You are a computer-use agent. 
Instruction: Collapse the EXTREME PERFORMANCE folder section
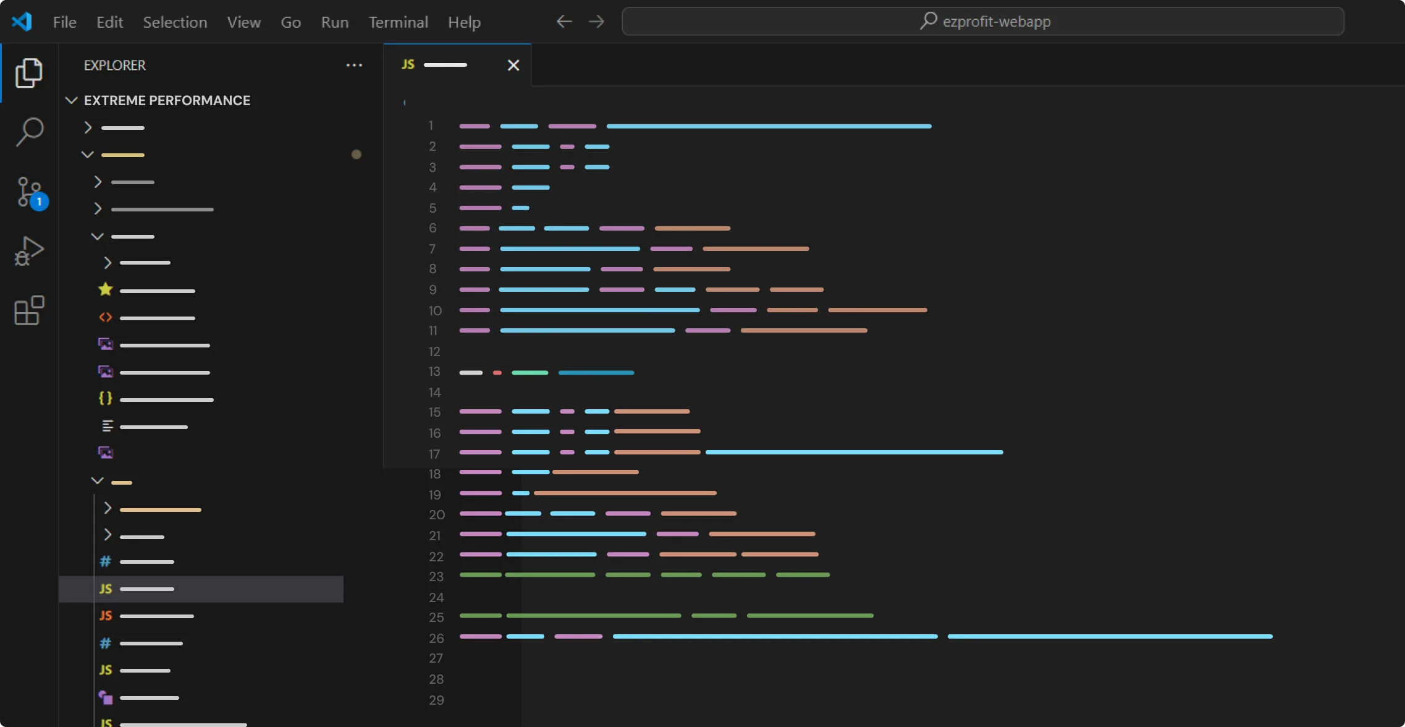tap(72, 100)
